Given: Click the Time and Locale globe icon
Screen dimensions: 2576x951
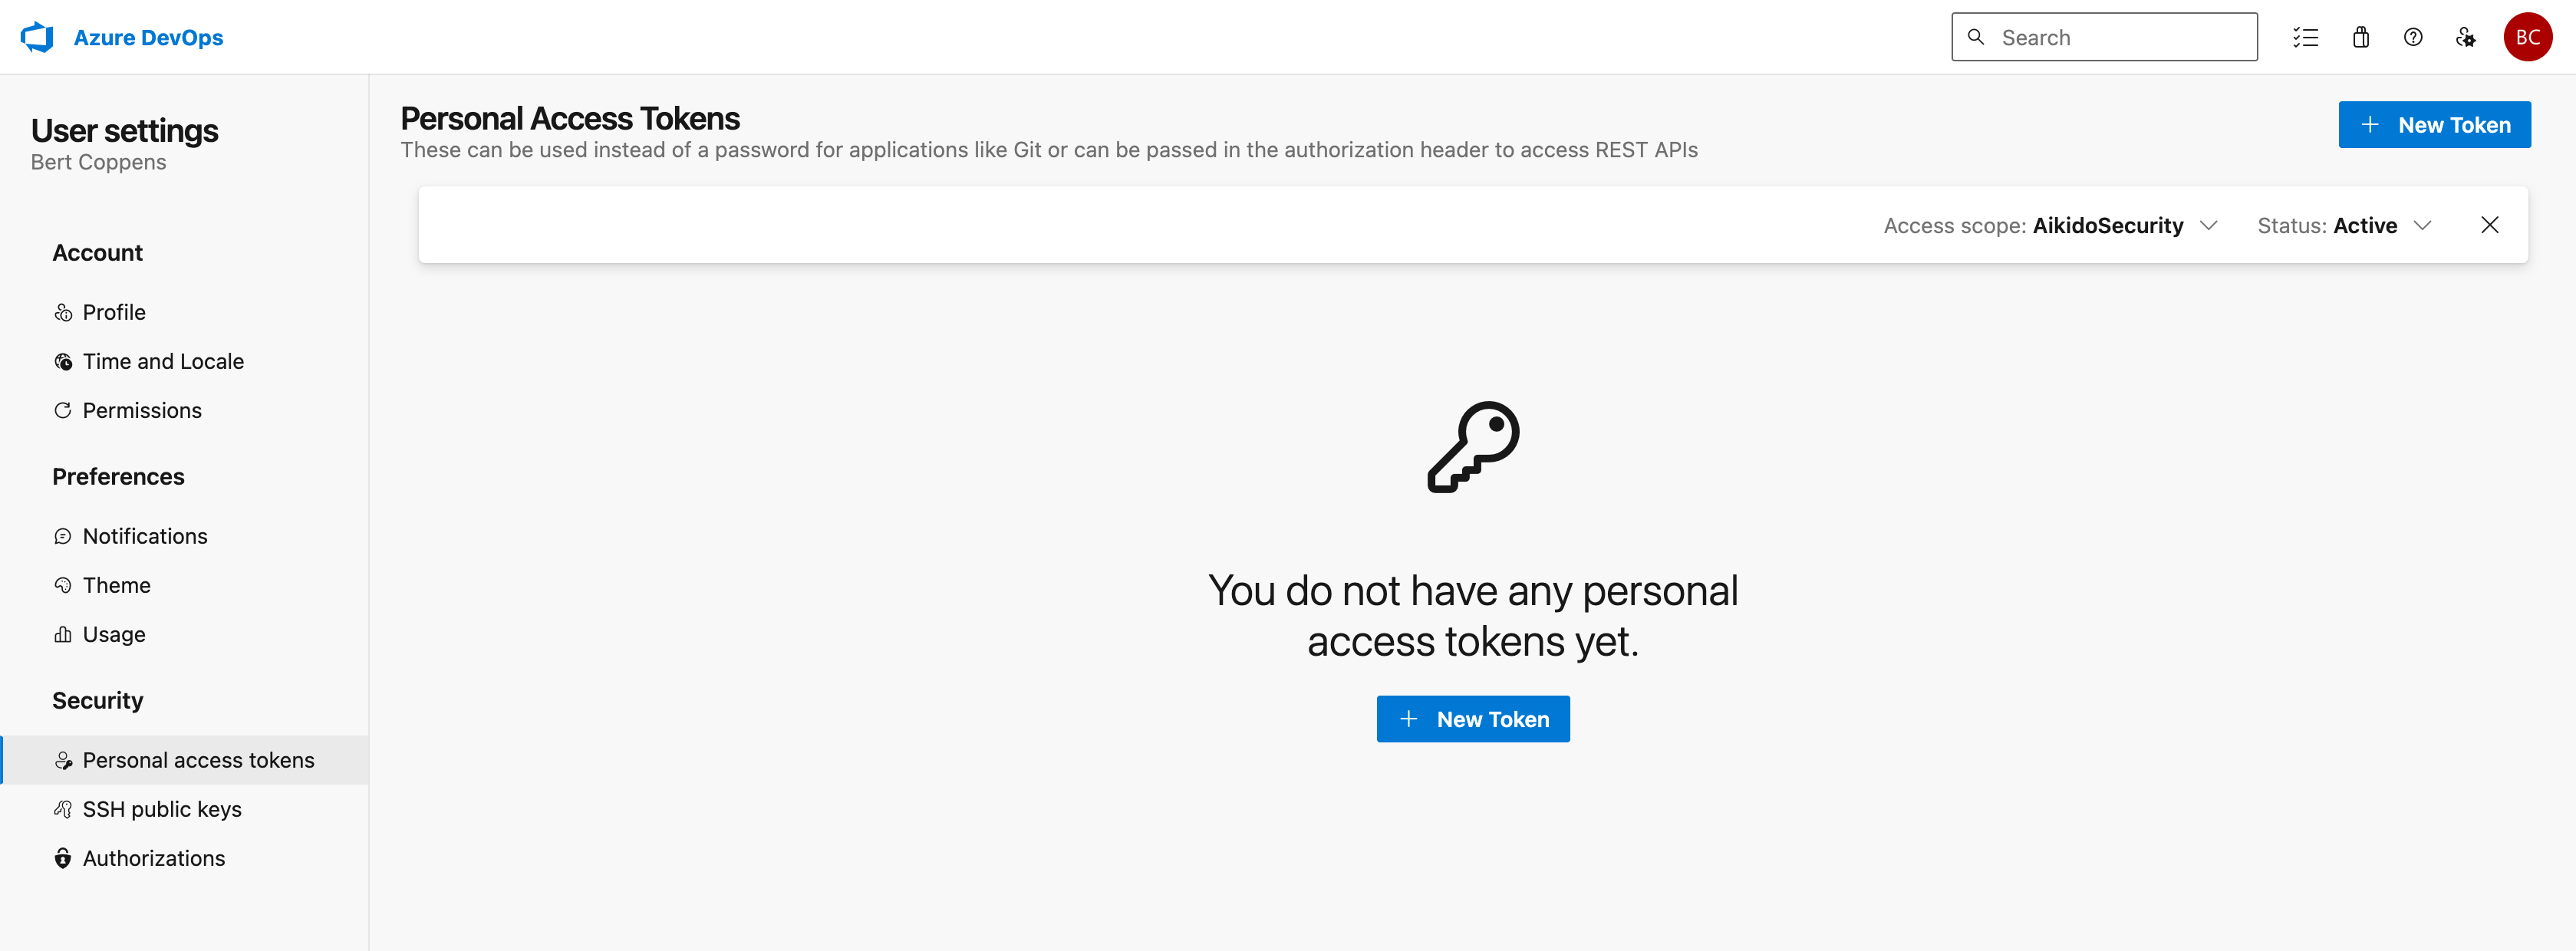Looking at the screenshot, I should (x=63, y=362).
